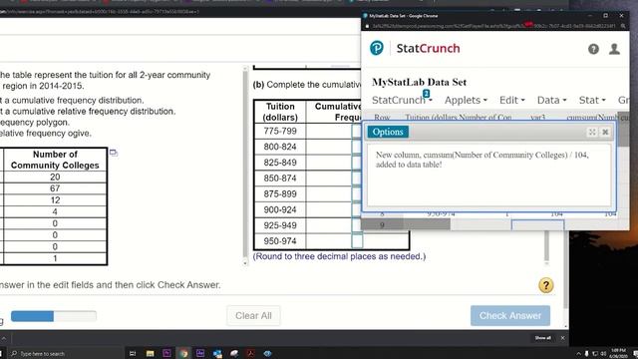Click the var3 column header
638x359 pixels.
(x=537, y=117)
